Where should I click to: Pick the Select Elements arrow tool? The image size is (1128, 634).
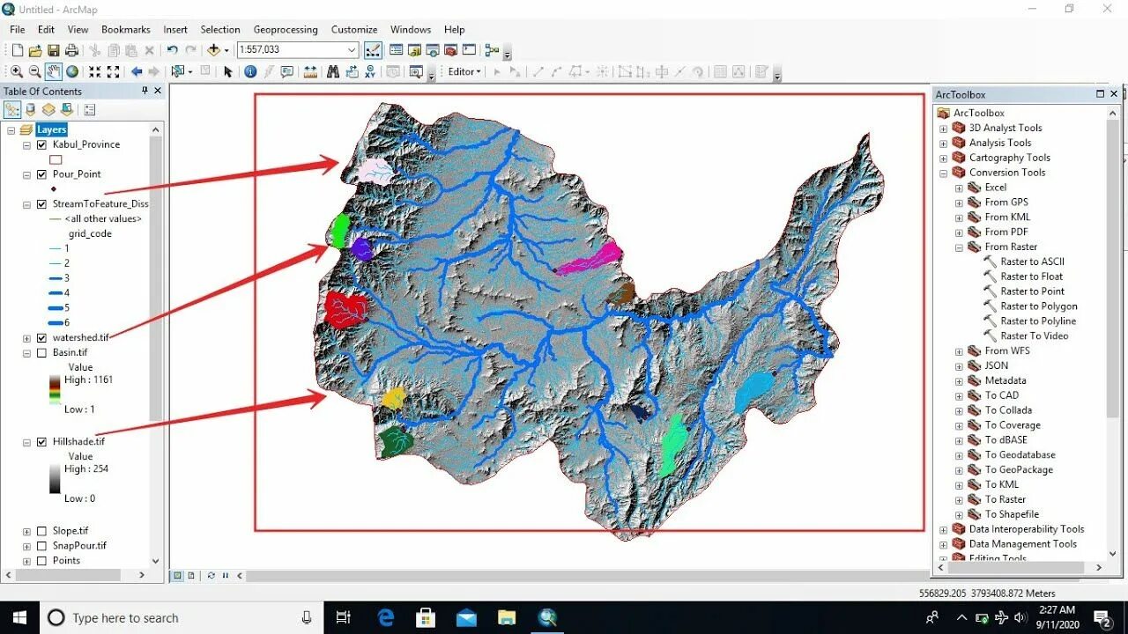tap(227, 72)
